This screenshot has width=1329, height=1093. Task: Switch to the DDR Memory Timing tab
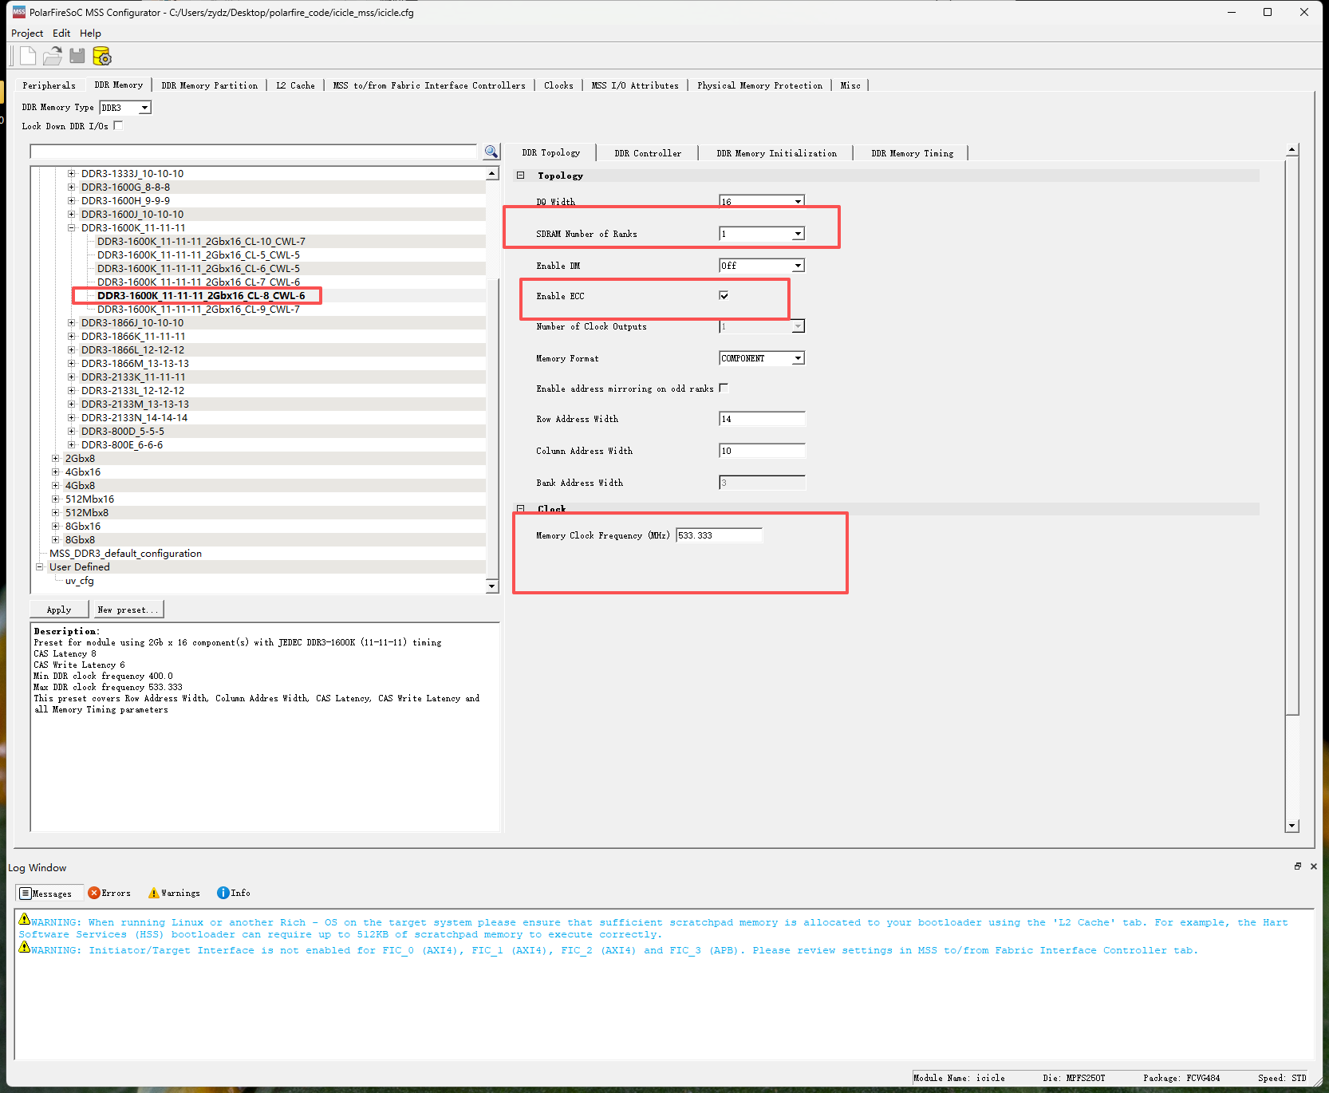[912, 153]
